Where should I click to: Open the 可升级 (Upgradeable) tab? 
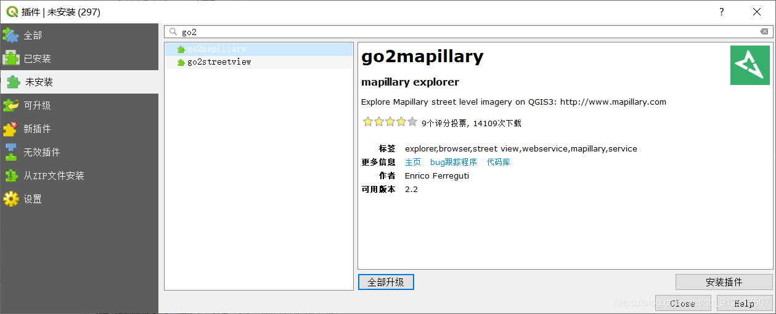(x=79, y=105)
